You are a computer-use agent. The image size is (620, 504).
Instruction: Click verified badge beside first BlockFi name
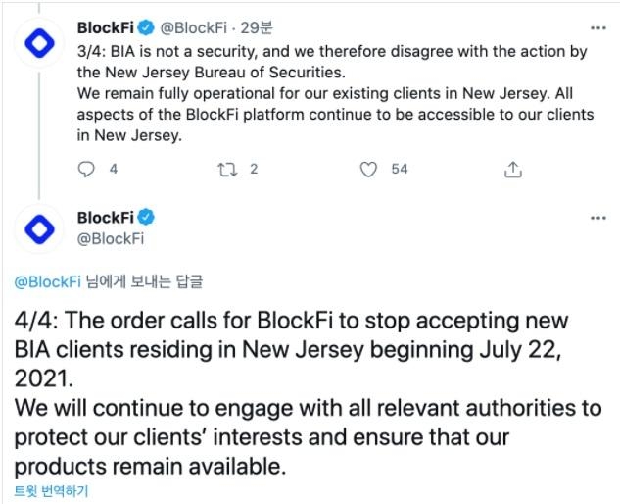click(146, 27)
